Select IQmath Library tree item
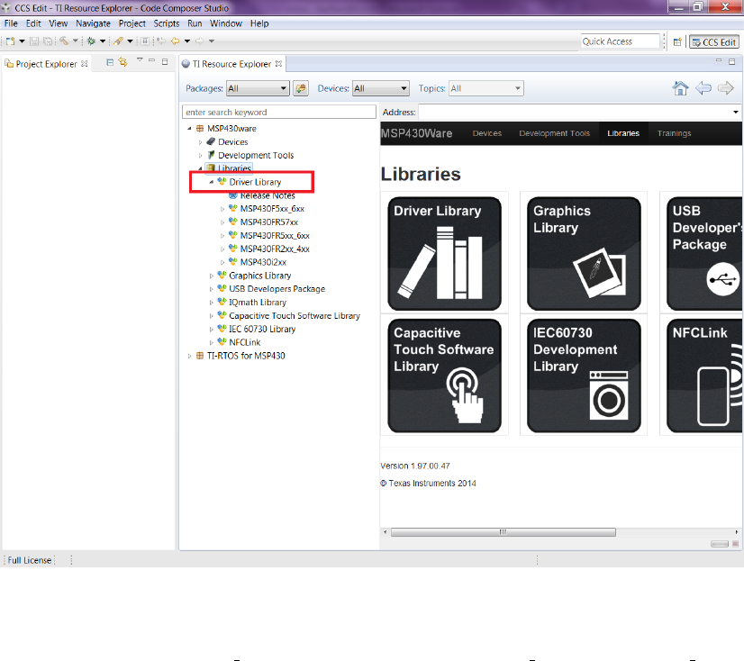This screenshot has width=744, height=661. (258, 303)
